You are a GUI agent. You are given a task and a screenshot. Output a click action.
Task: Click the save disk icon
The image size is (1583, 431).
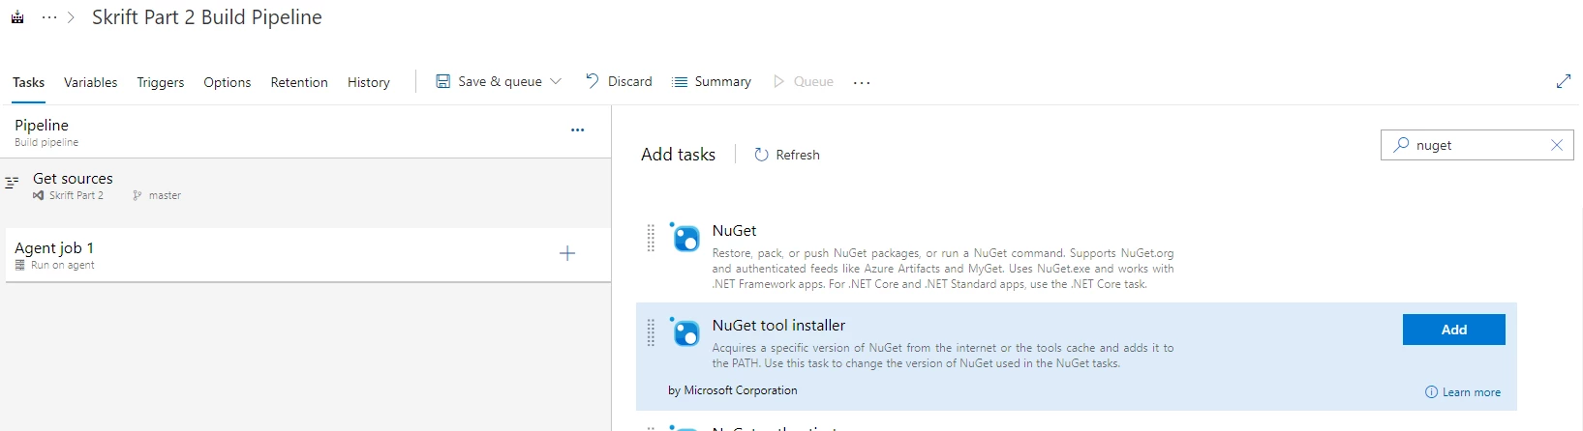(x=442, y=81)
